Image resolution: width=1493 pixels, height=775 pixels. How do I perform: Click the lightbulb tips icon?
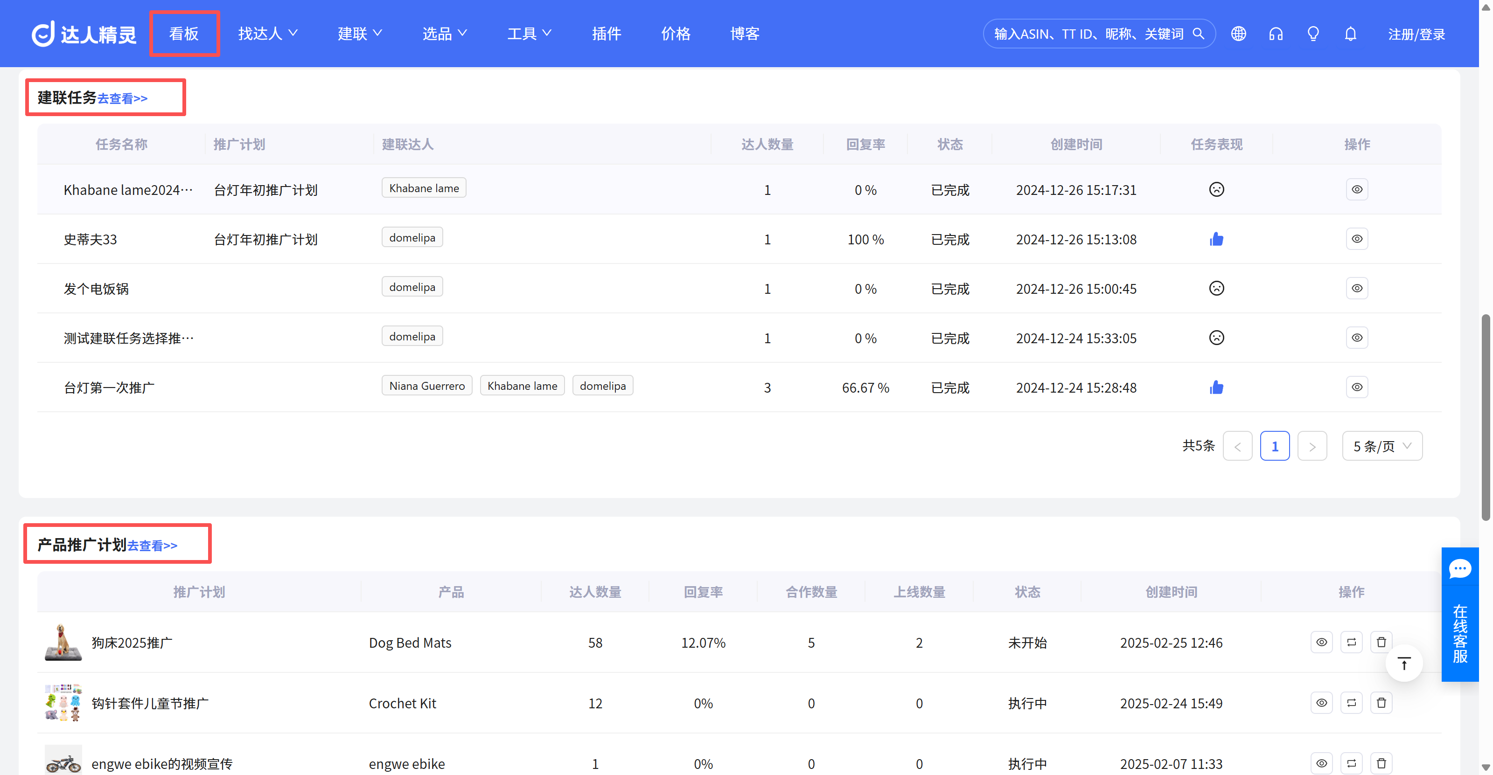click(x=1313, y=34)
